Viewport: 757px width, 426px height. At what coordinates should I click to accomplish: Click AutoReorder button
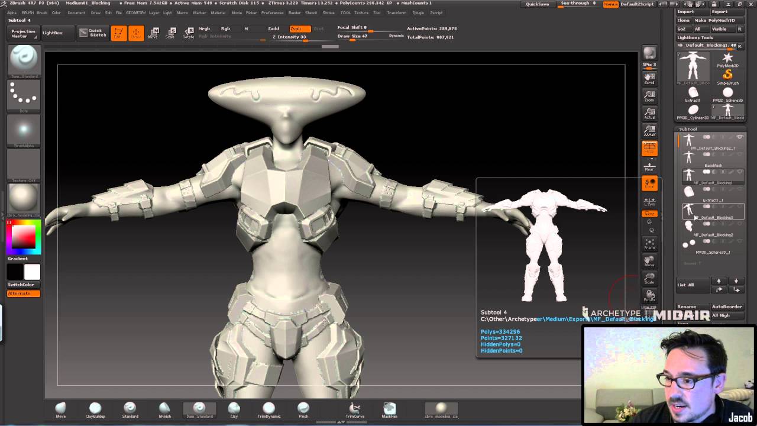click(726, 306)
